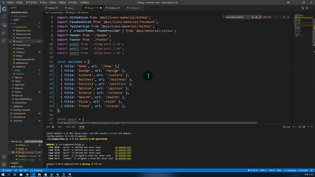Image resolution: width=315 pixels, height=177 pixels.
Task: Expand the NPM scripts section
Action: (x=17, y=167)
